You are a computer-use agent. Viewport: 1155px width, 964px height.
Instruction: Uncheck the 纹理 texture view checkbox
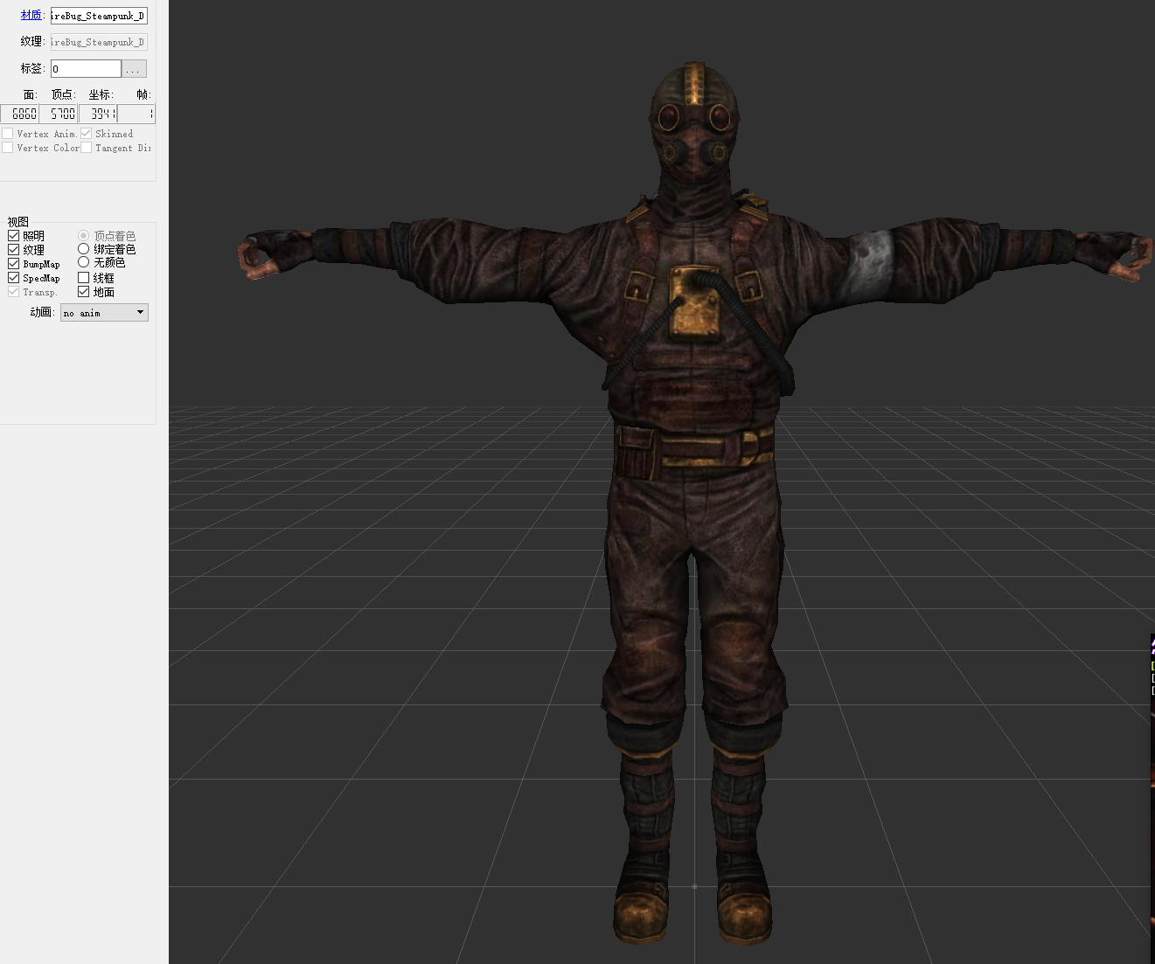[13, 250]
